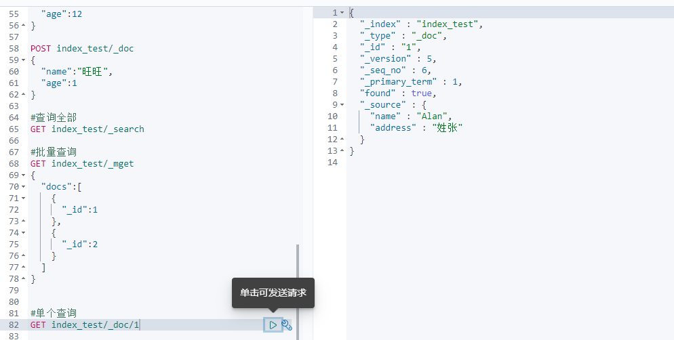Image resolution: width=674 pixels, height=340 pixels.
Task: Click fold end marker at line 56
Action: click(23, 26)
